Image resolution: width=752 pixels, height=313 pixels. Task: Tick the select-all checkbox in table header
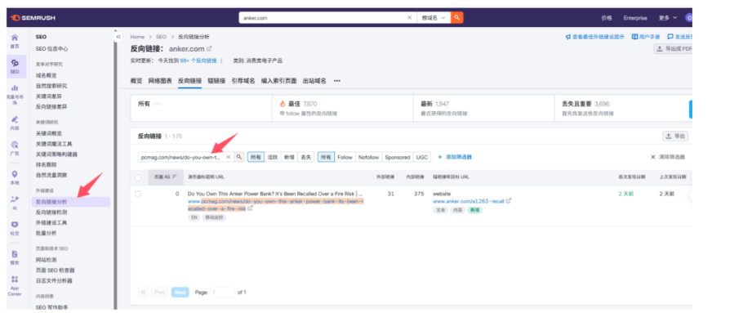(138, 177)
